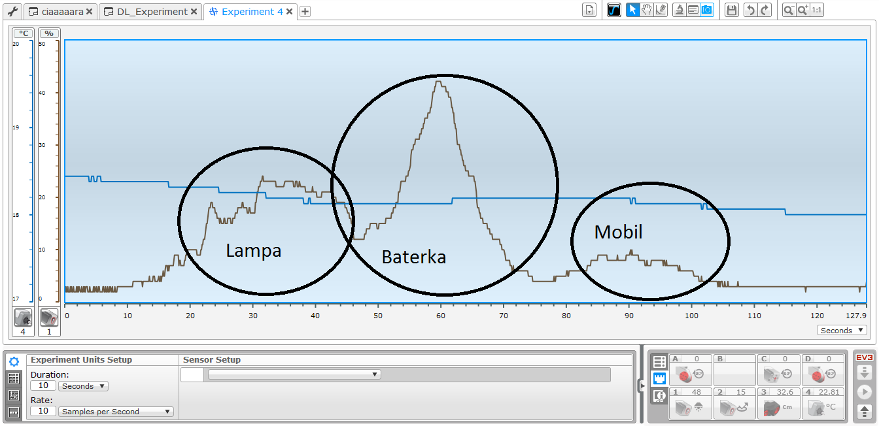Select empty port B tile
This screenshot has width=879, height=426.
(734, 370)
